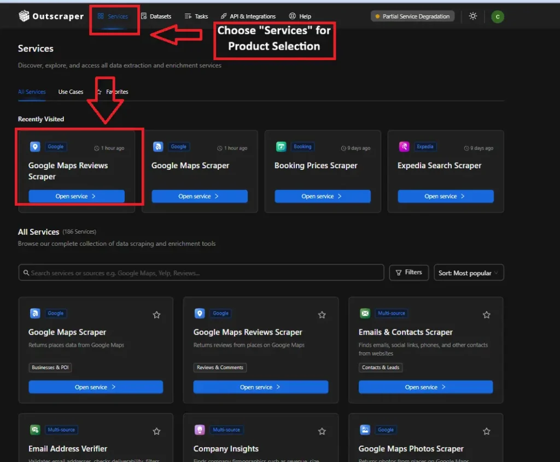Open service for Emails & Contacts Scraper
This screenshot has width=560, height=462.
point(425,387)
